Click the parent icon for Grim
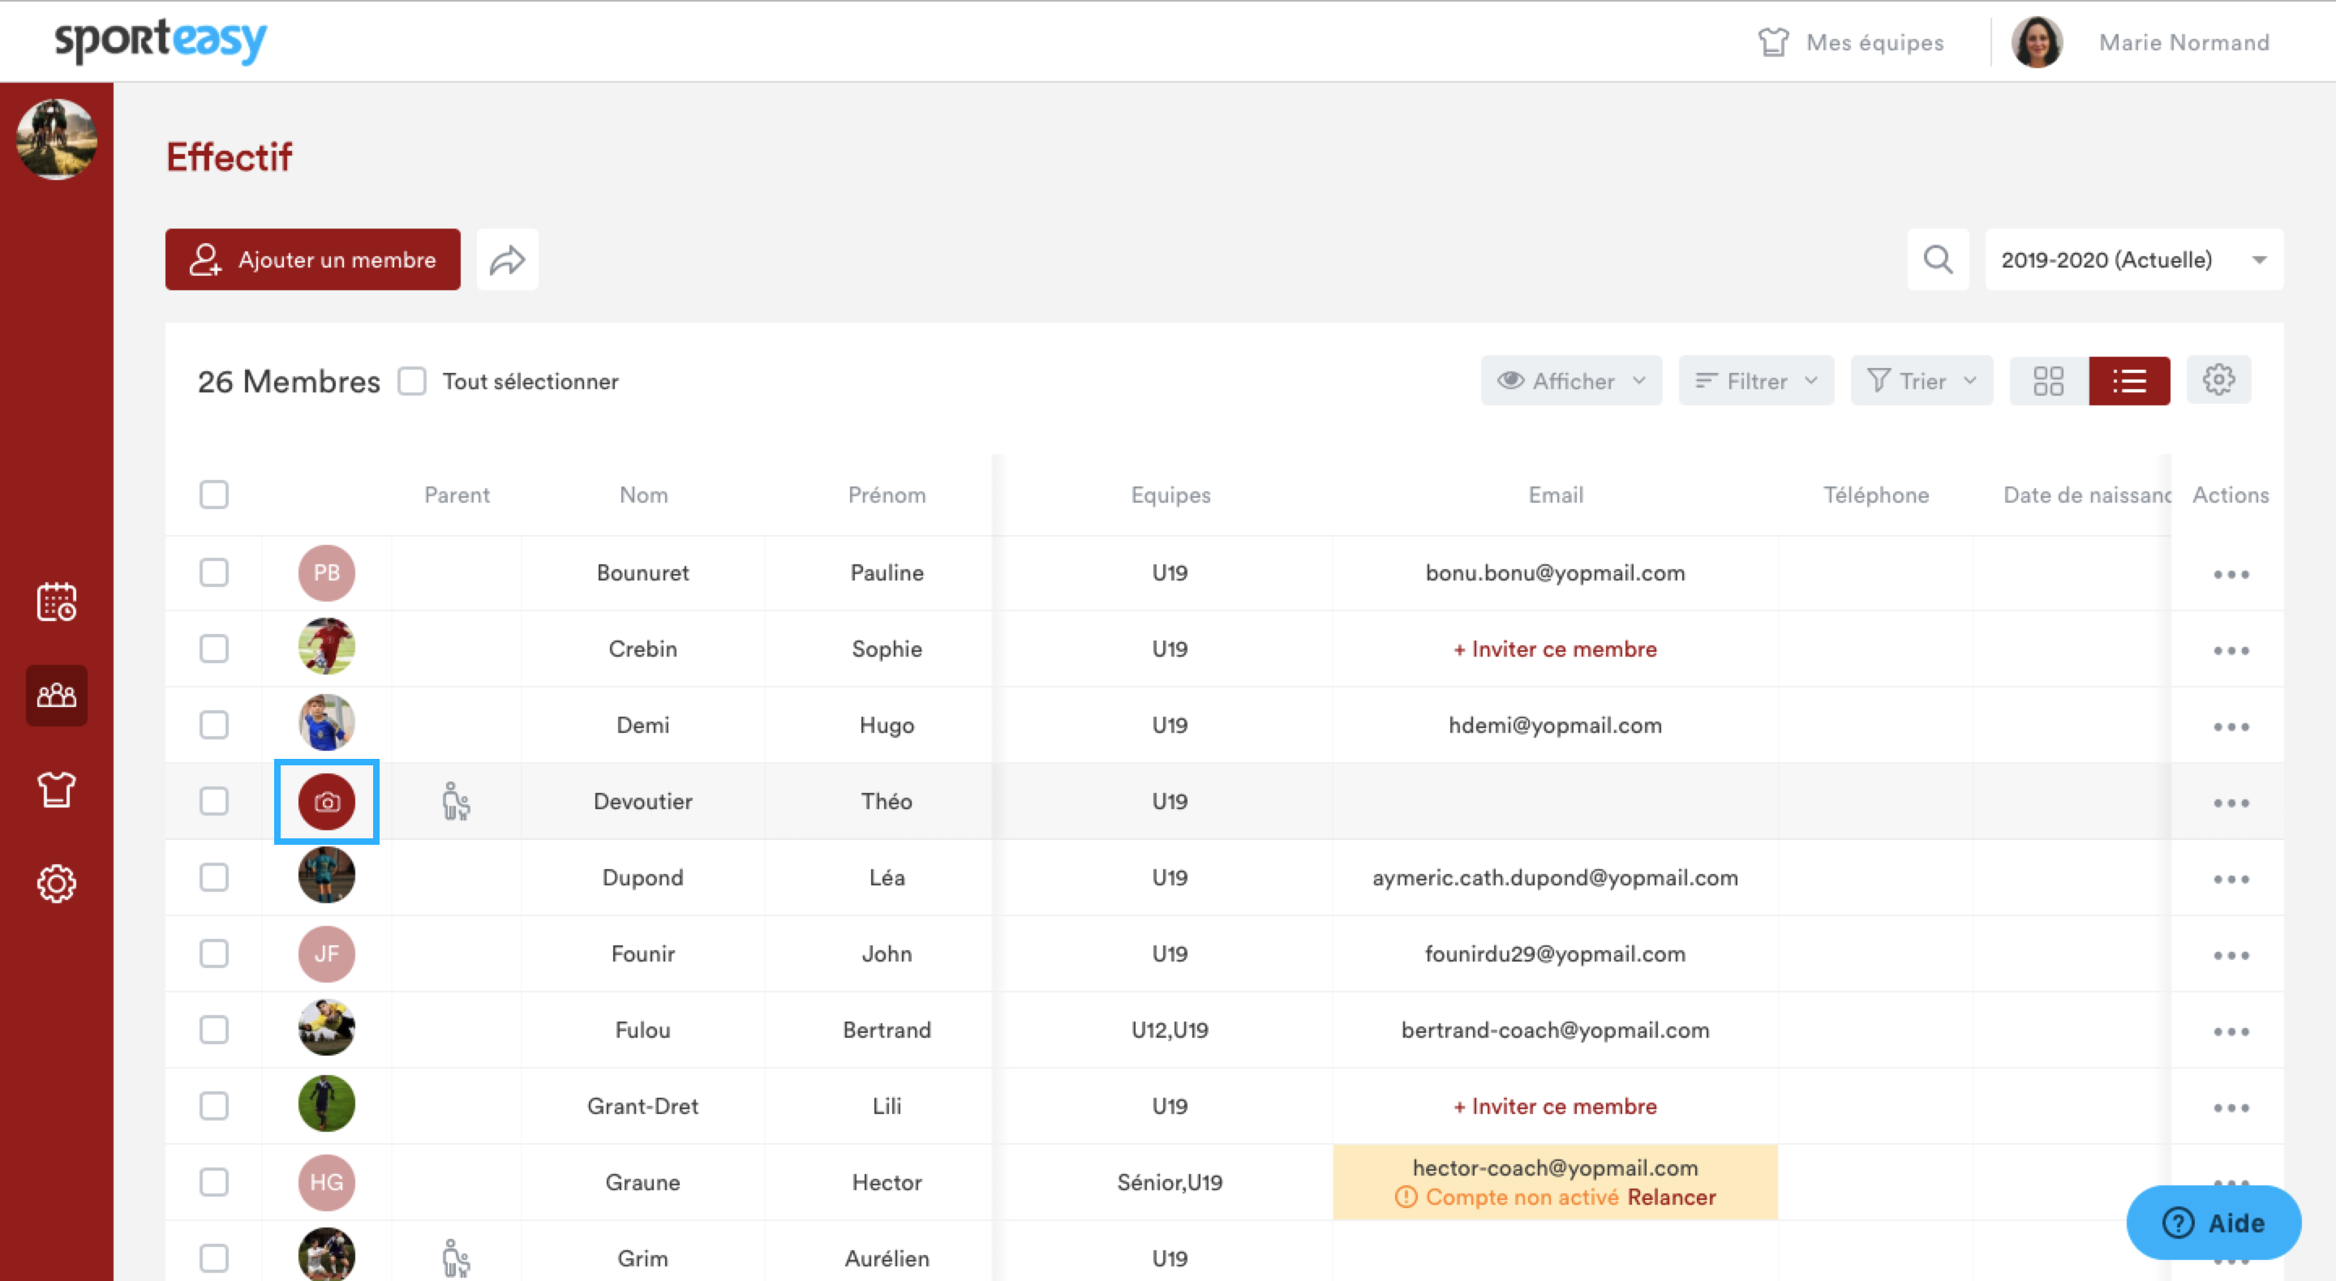The image size is (2336, 1281). [x=456, y=1257]
